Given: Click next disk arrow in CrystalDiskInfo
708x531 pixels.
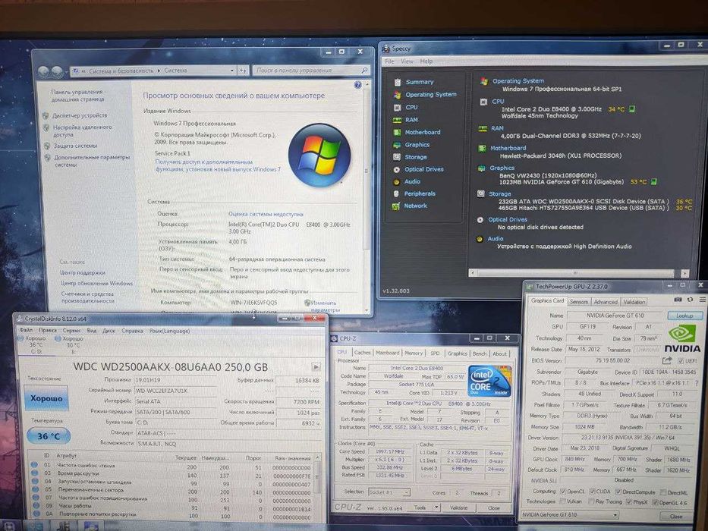Looking at the screenshot, I should (316, 366).
